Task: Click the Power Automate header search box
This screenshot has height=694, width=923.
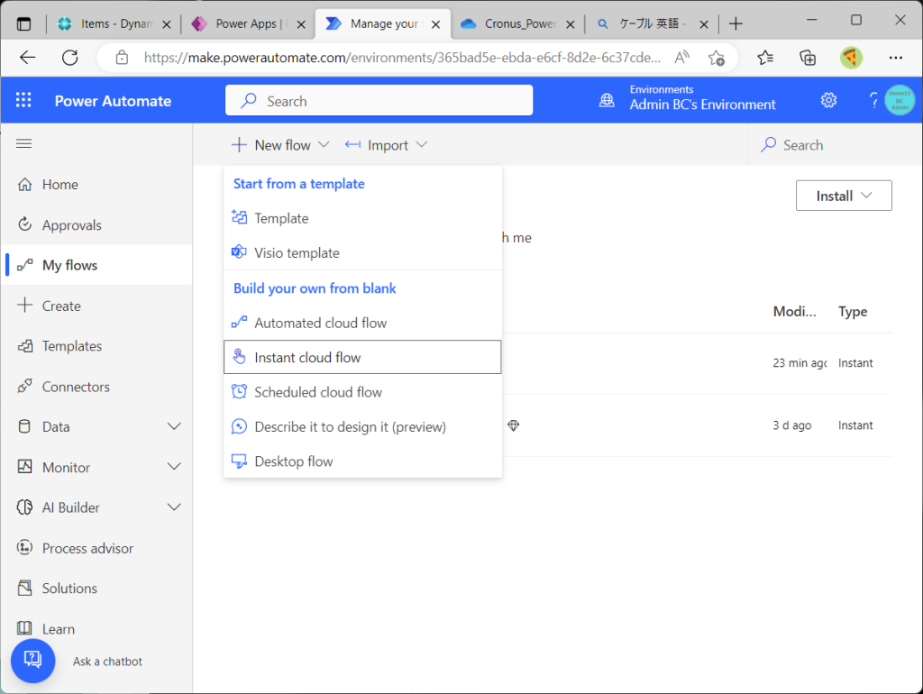Action: 379,101
